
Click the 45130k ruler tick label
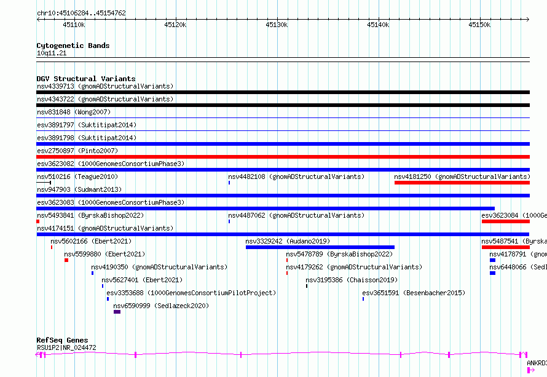[277, 25]
